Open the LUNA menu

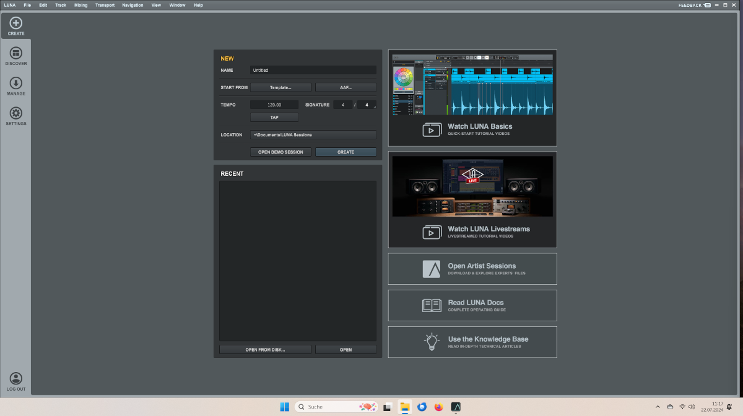[x=10, y=5]
